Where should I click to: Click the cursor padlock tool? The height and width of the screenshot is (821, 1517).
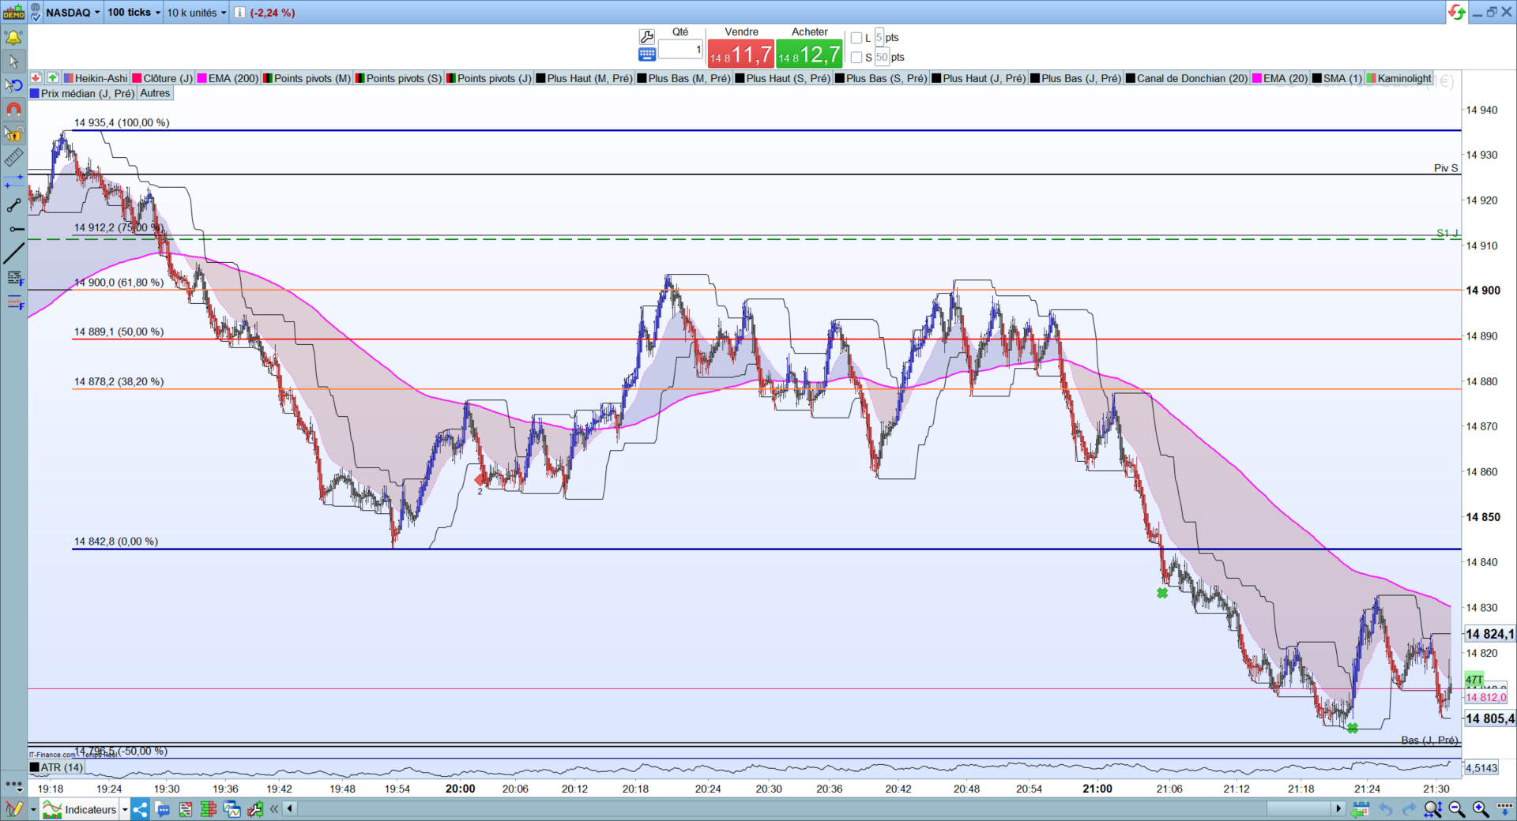pos(13,133)
